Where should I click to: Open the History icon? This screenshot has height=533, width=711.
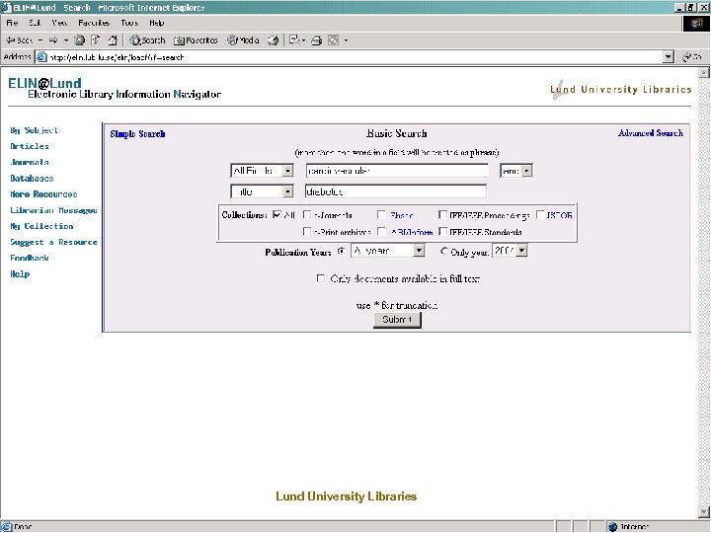coord(273,40)
